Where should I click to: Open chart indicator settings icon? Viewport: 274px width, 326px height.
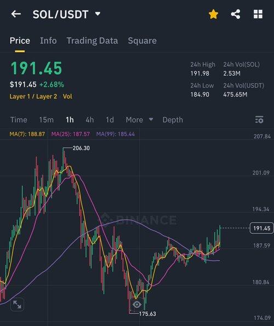click(x=259, y=120)
